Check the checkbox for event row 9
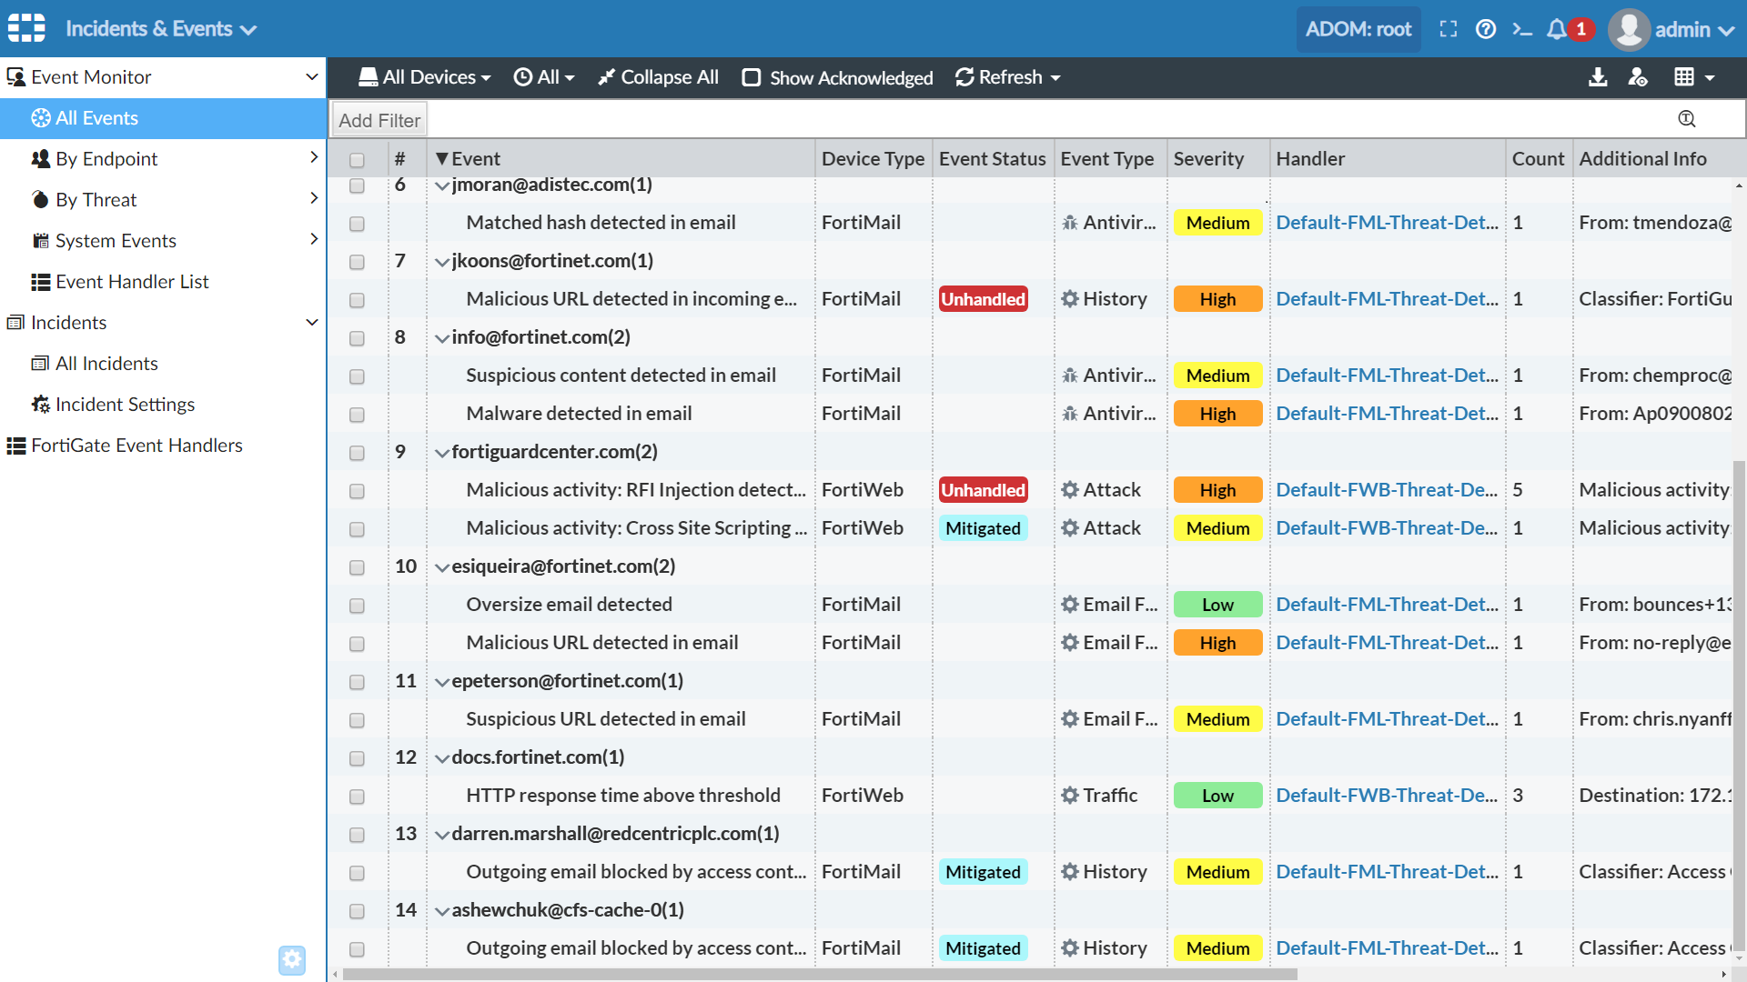The width and height of the screenshot is (1747, 982). [357, 453]
